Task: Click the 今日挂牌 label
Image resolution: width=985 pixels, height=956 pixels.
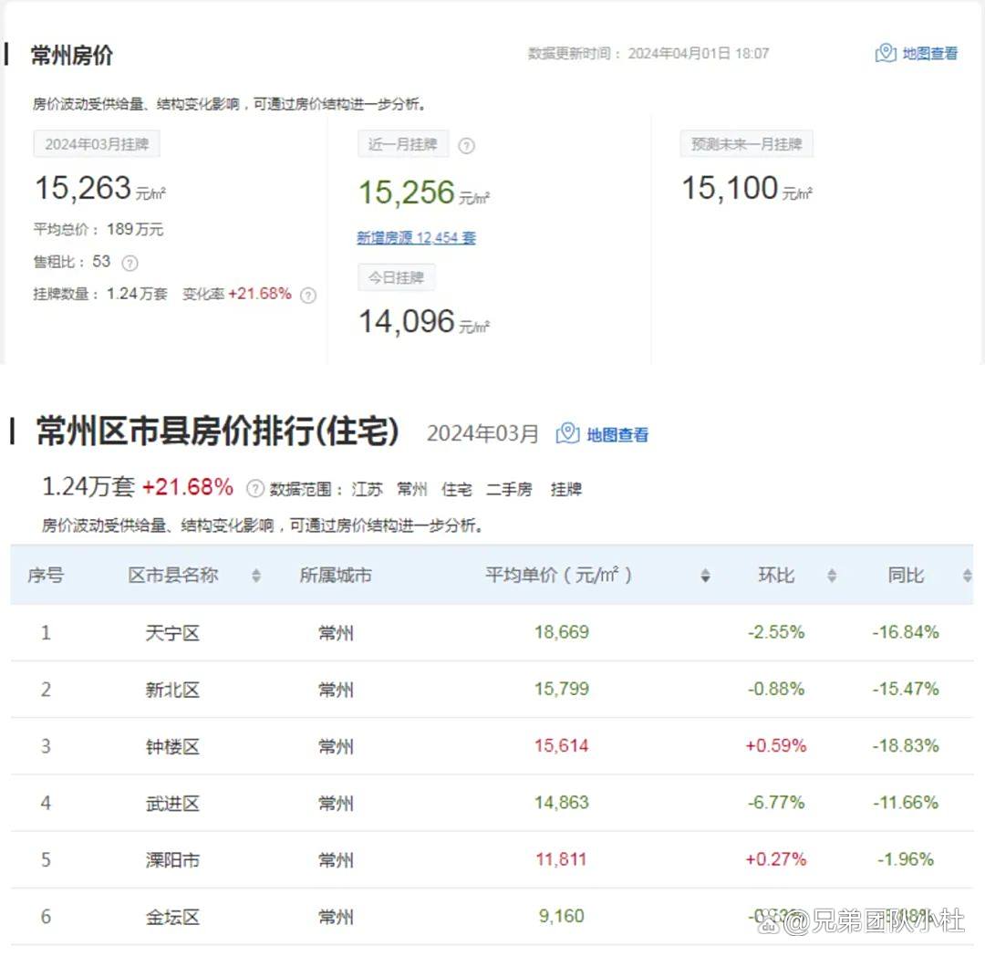Action: (x=396, y=277)
